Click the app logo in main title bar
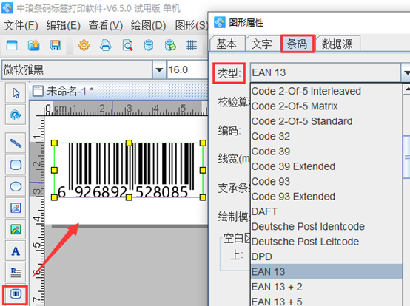This screenshot has width=410, height=306. (x=7, y=8)
